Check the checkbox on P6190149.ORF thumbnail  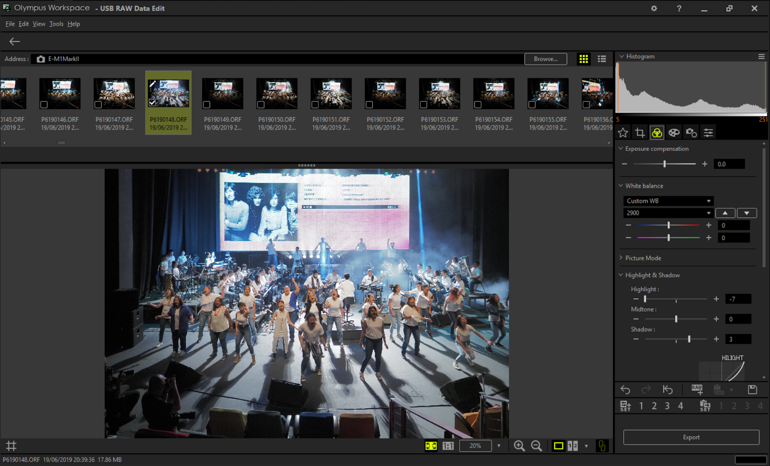(207, 104)
